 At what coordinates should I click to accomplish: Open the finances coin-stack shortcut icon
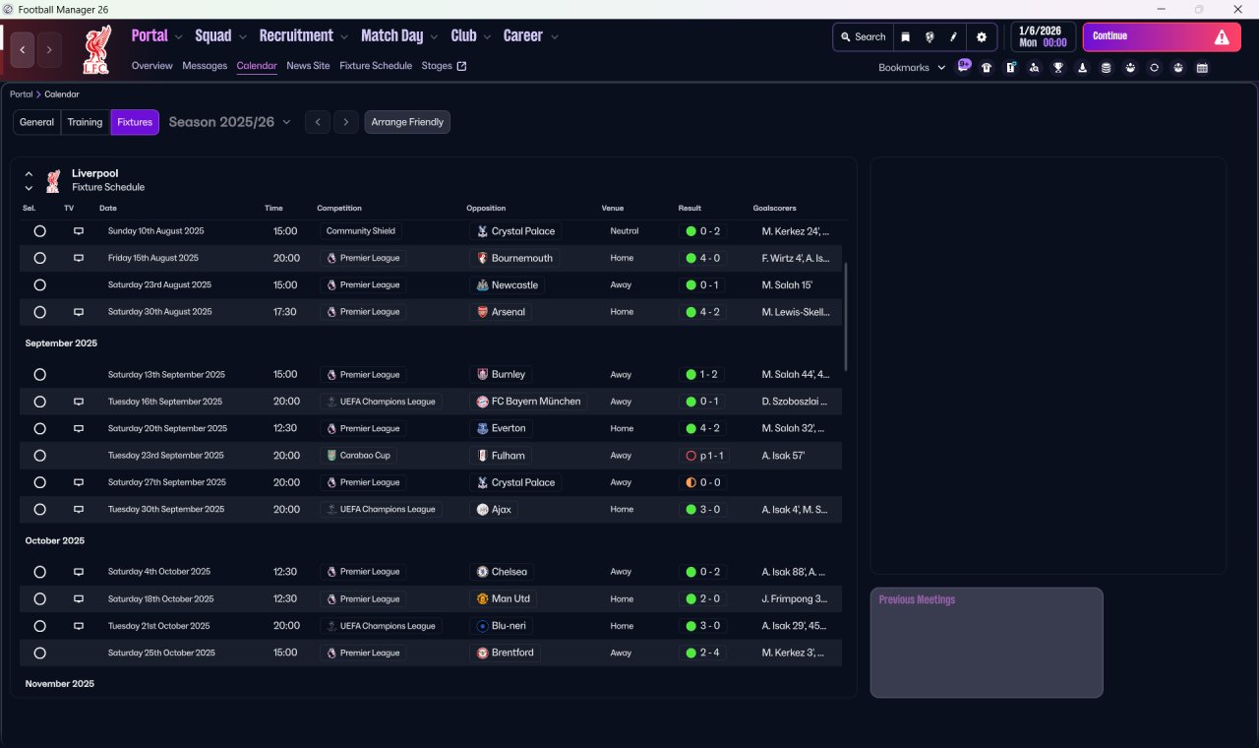point(1106,68)
